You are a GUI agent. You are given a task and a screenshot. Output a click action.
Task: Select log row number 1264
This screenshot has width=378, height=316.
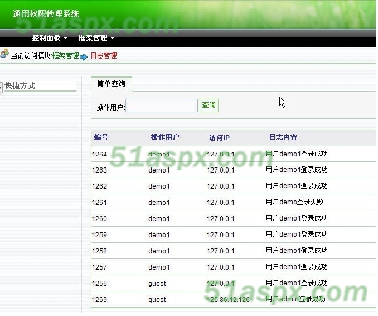(x=100, y=154)
